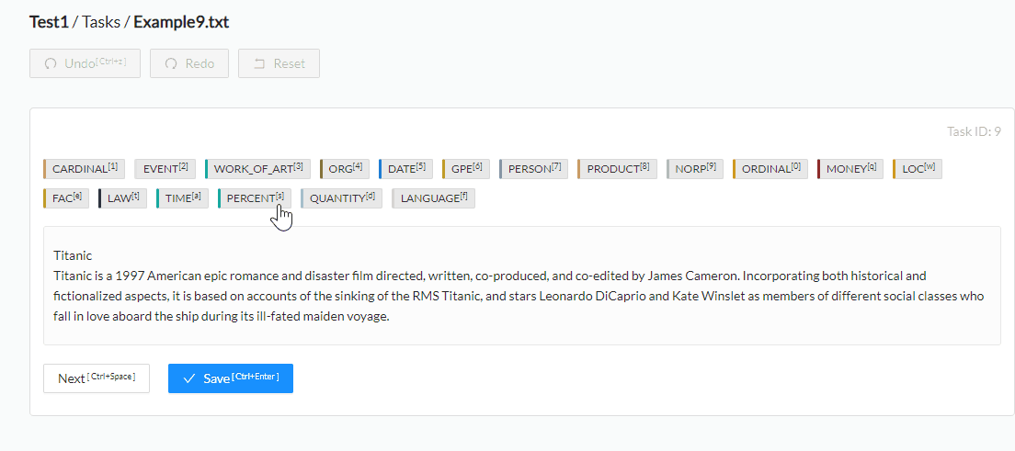Choose the QUANTITY label tag

click(x=341, y=198)
